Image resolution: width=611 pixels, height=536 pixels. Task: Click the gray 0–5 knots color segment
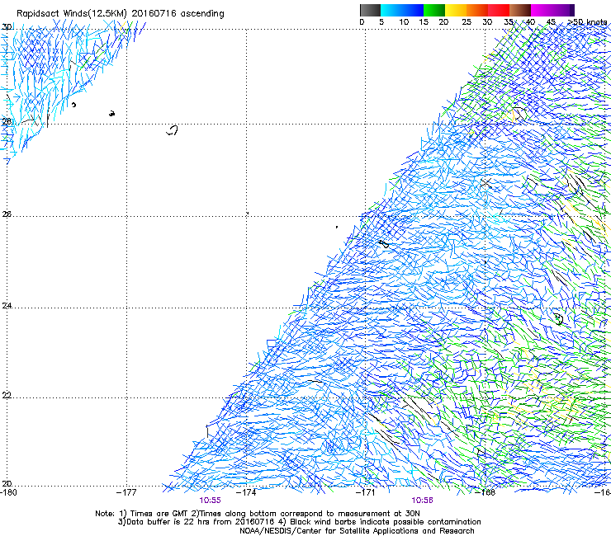pos(370,10)
